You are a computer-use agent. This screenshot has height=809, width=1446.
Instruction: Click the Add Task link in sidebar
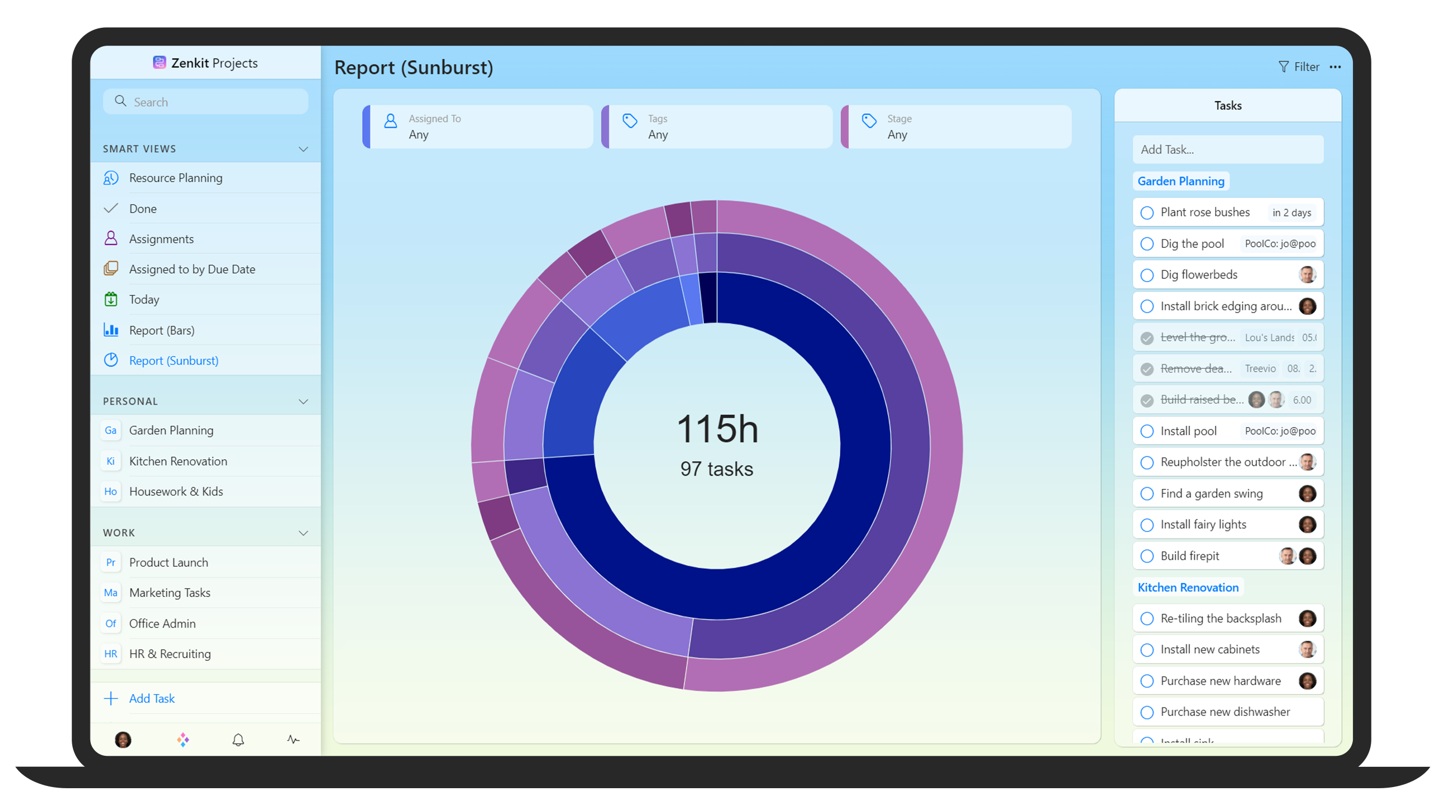(x=152, y=698)
